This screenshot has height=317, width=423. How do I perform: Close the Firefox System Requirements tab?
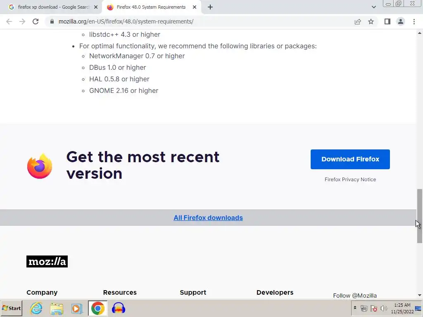(x=195, y=7)
